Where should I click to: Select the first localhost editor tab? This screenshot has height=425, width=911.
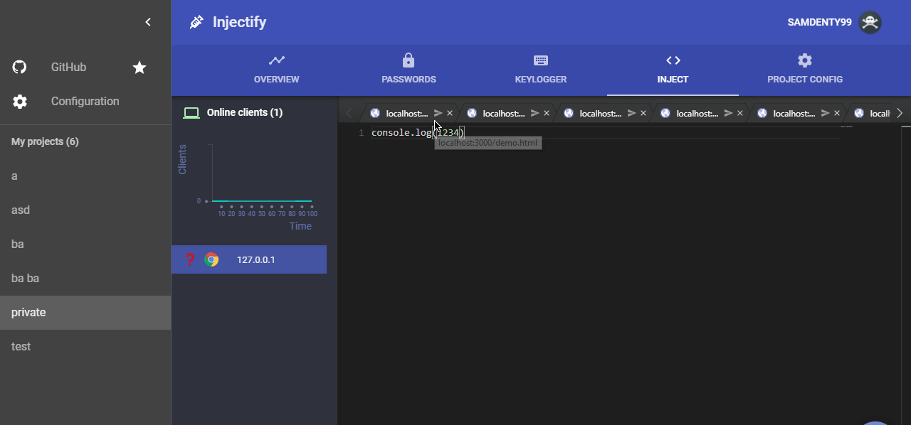click(x=407, y=113)
